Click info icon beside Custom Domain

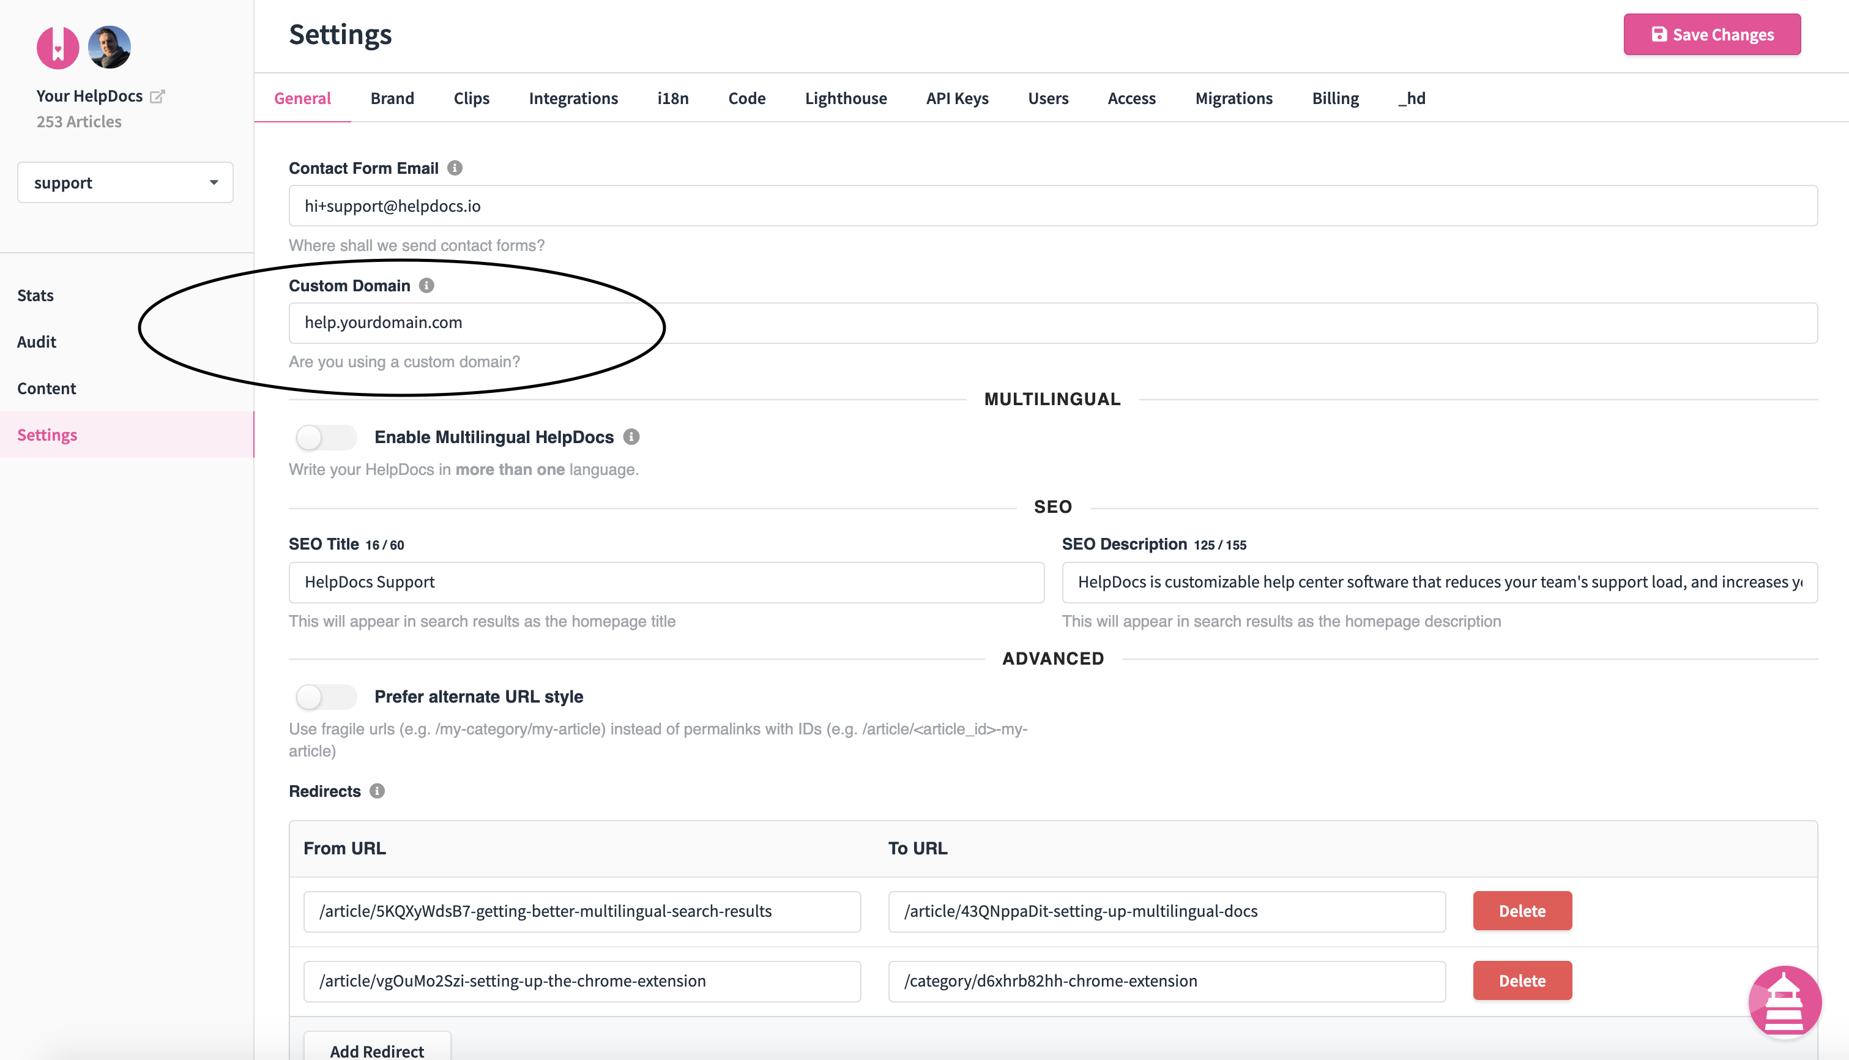click(x=426, y=285)
